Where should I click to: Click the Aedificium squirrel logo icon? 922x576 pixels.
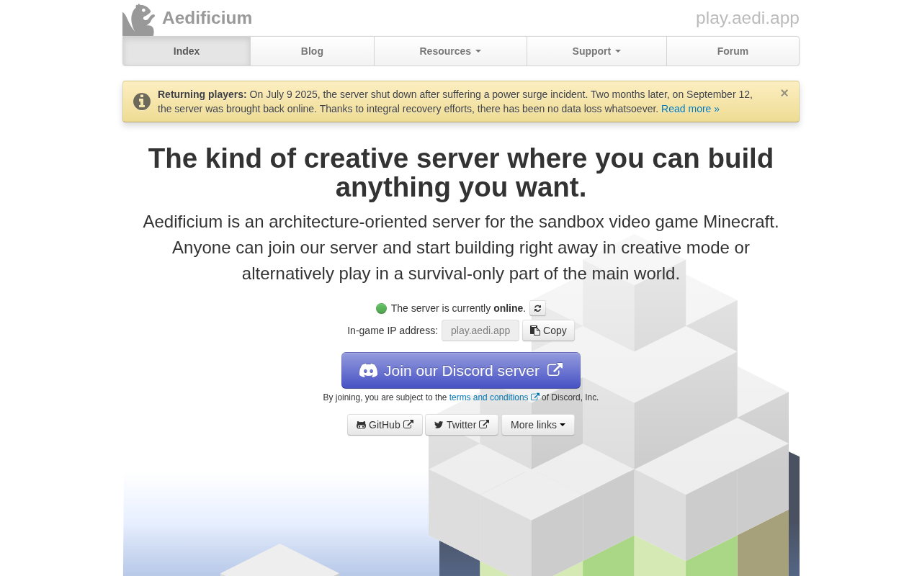(x=138, y=19)
